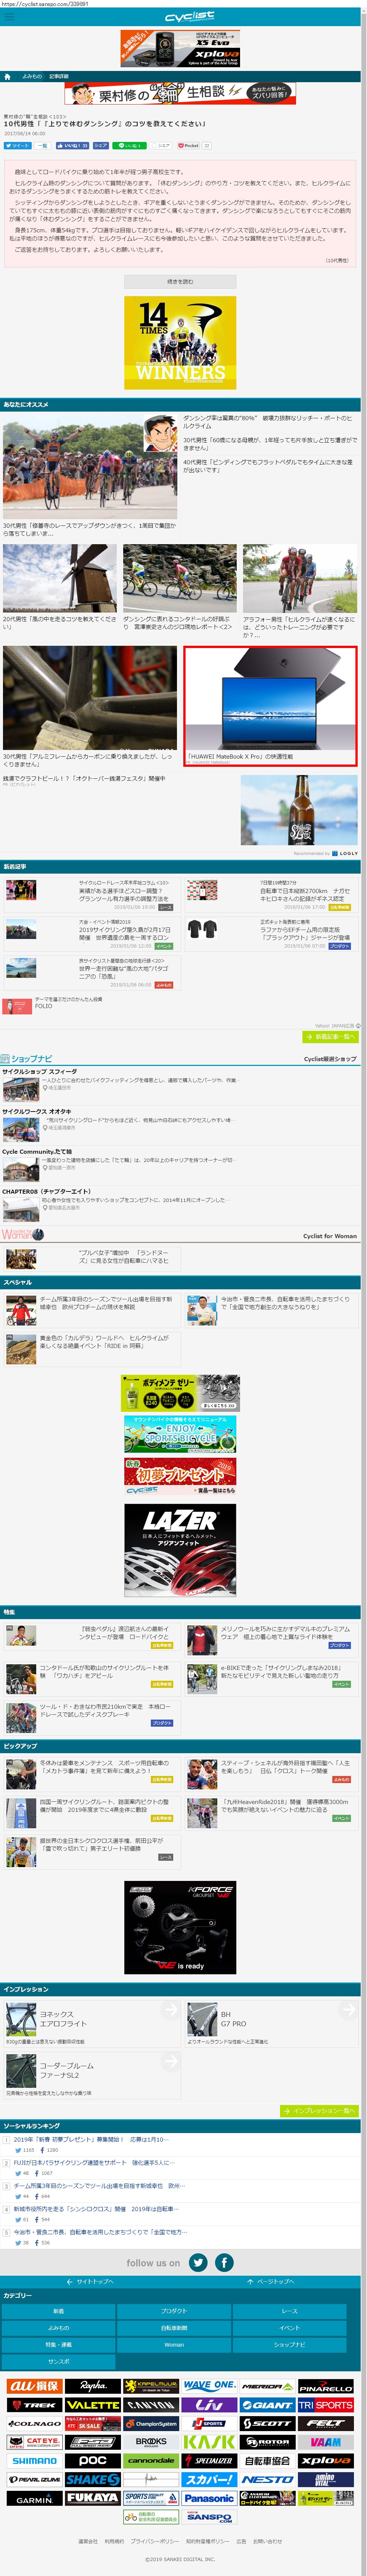Open the SANSPO logo near footer
The width and height of the screenshot is (367, 2576).
point(209,2517)
